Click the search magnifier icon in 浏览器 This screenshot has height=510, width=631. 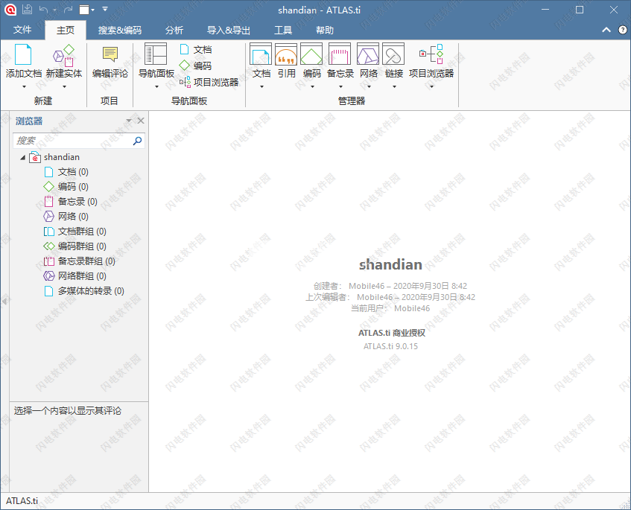point(137,141)
